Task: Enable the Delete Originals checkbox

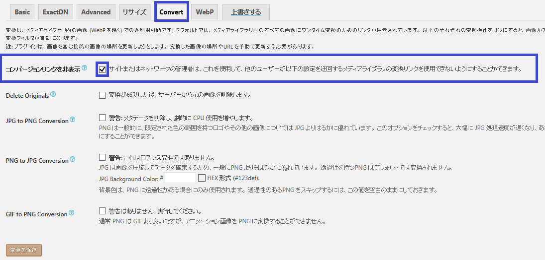Action: pyautogui.click(x=102, y=95)
